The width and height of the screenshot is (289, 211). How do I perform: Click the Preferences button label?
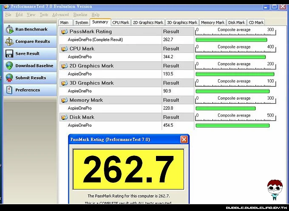pyautogui.click(x=28, y=90)
